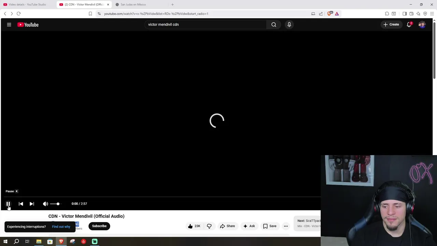The height and width of the screenshot is (246, 437).
Task: Click the URL address bar
Action: tap(205, 14)
